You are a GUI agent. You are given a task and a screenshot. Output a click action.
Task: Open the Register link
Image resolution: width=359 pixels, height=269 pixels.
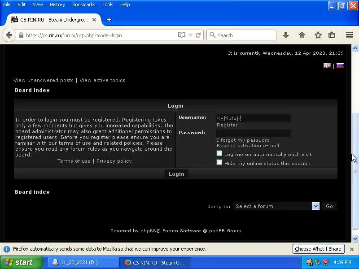(227, 125)
